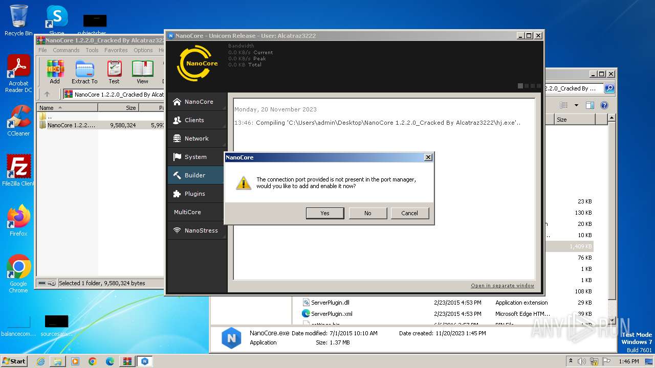The width and height of the screenshot is (655, 368).
Task: Click the WinRAR Test toolbar icon
Action: pos(114,72)
